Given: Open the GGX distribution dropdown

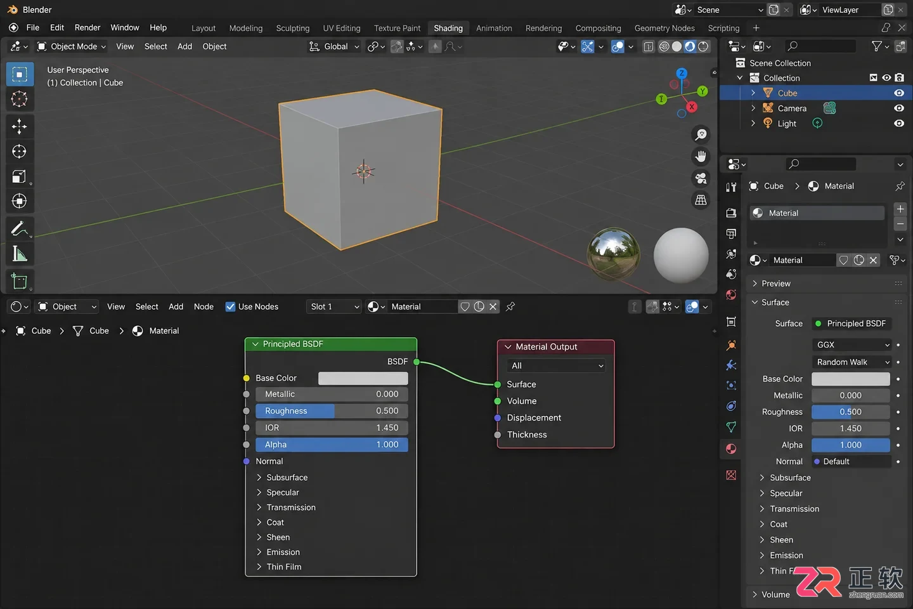Looking at the screenshot, I should [x=852, y=344].
